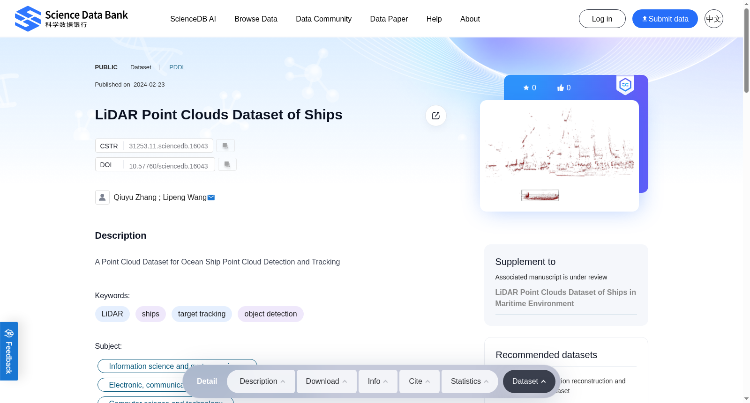
Task: Select the Information science subject tag
Action: (177, 366)
